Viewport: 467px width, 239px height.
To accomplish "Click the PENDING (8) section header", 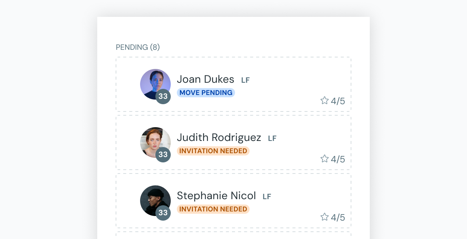I will pyautogui.click(x=138, y=47).
